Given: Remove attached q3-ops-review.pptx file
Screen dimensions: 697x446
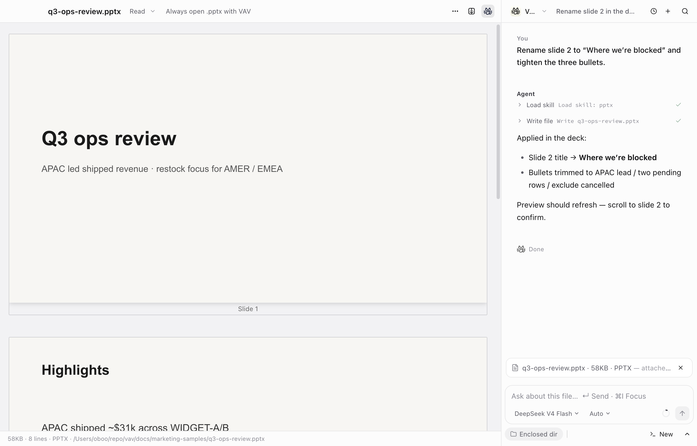Looking at the screenshot, I should coord(680,368).
